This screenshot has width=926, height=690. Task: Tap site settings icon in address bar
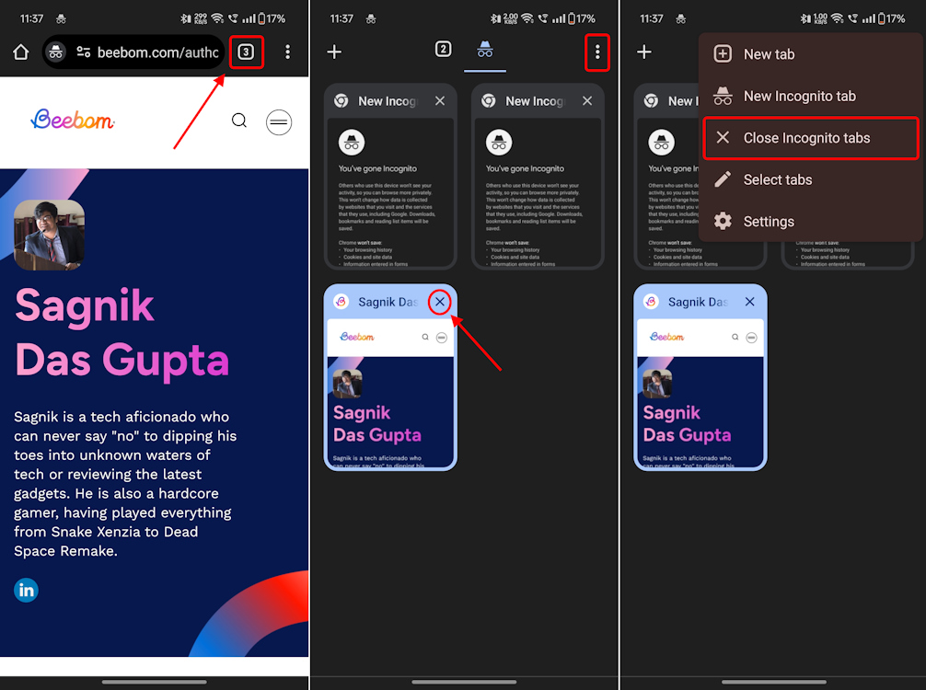83,52
